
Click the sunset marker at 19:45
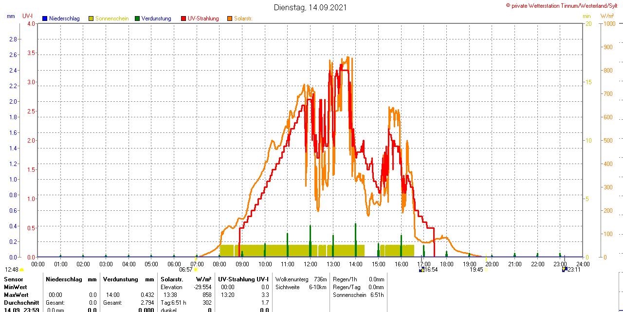486,269
